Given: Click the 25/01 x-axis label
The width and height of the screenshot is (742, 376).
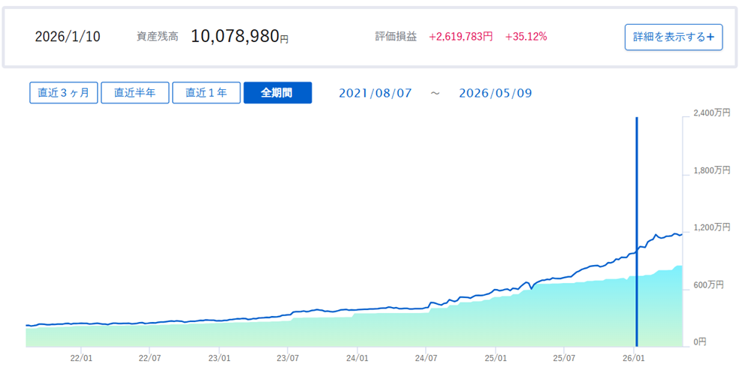Looking at the screenshot, I should pos(496,358).
